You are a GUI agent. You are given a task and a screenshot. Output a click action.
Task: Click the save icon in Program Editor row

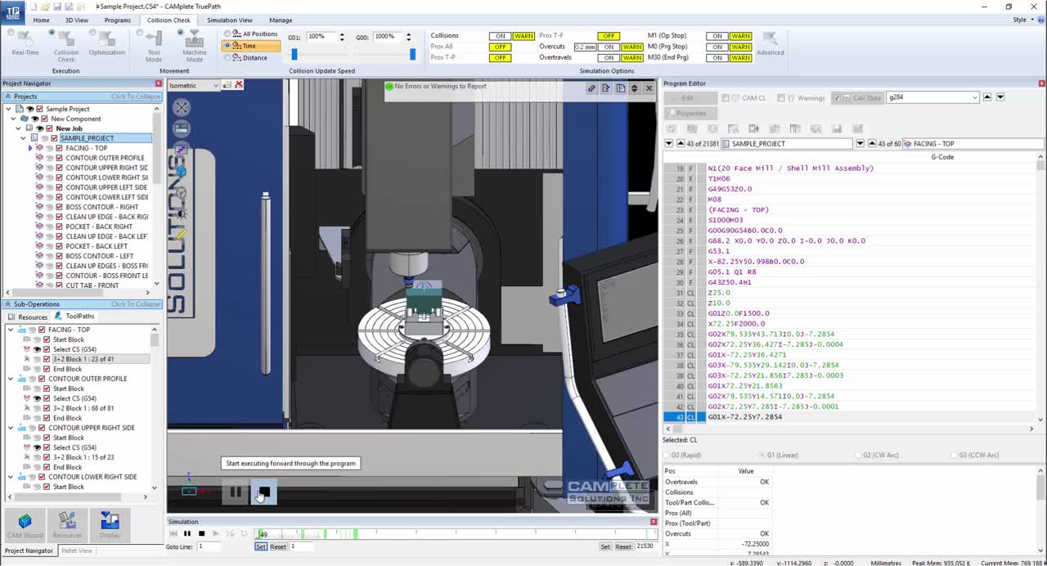point(837,128)
